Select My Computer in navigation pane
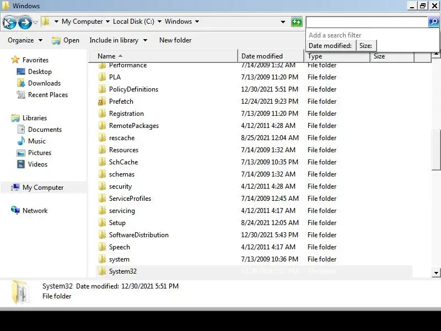 [x=37, y=188]
